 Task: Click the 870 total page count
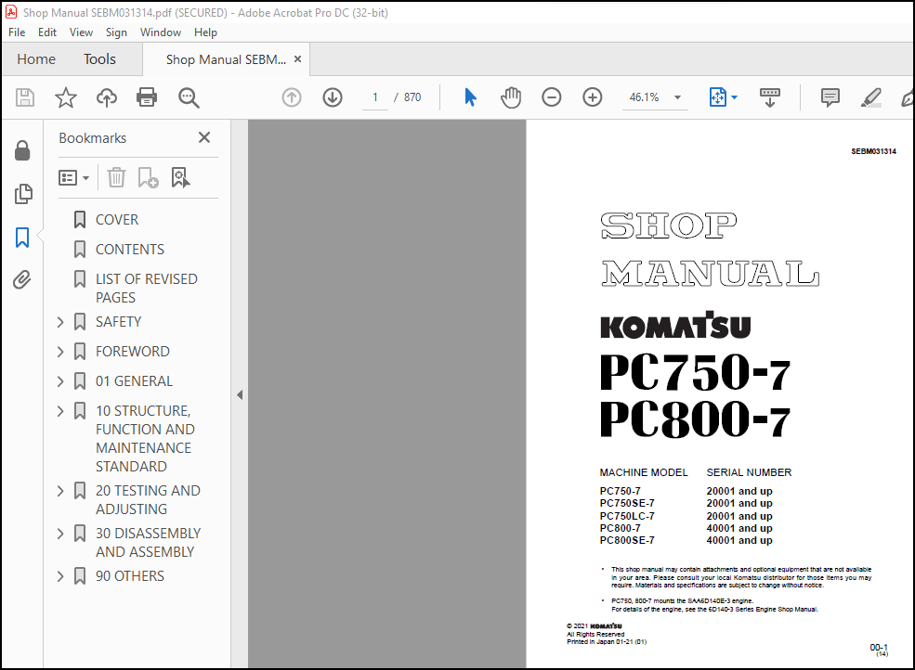click(412, 97)
